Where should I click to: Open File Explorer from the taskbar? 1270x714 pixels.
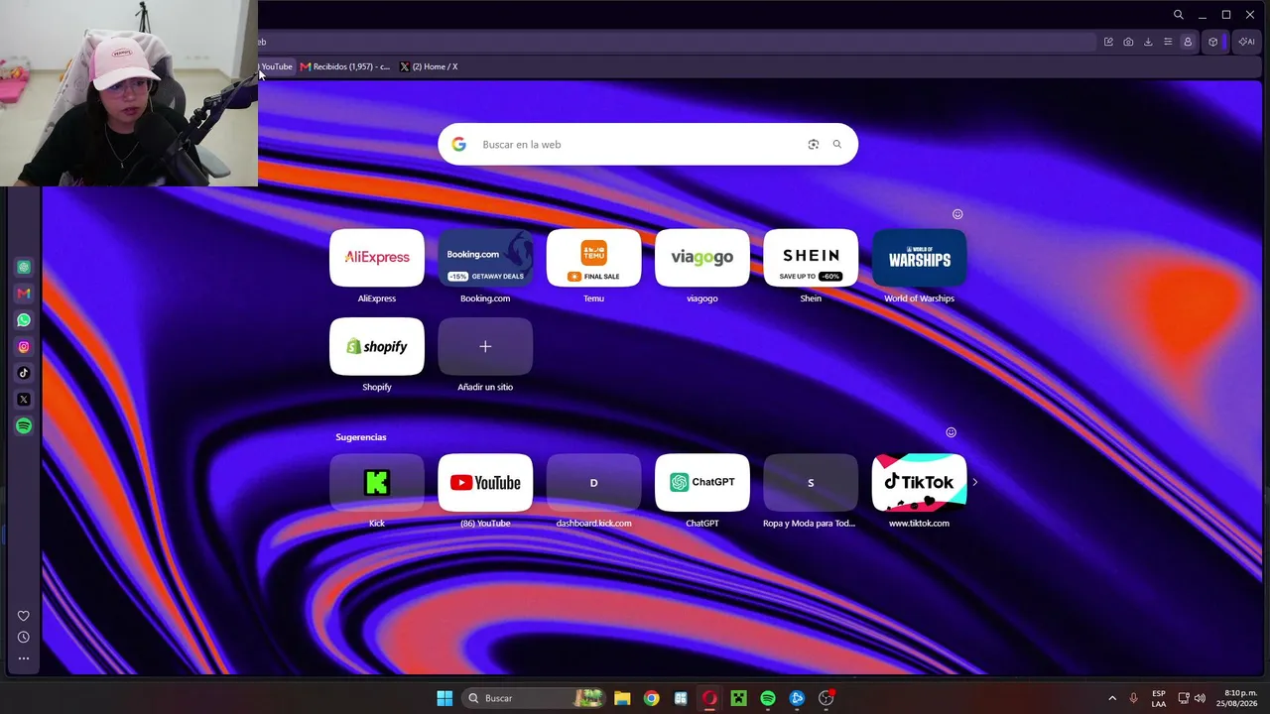[622, 698]
